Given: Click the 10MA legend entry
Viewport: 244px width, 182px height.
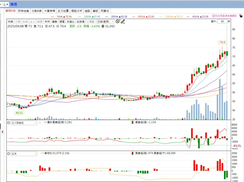Looking at the screenshot, I should pyautogui.click(x=89, y=17).
